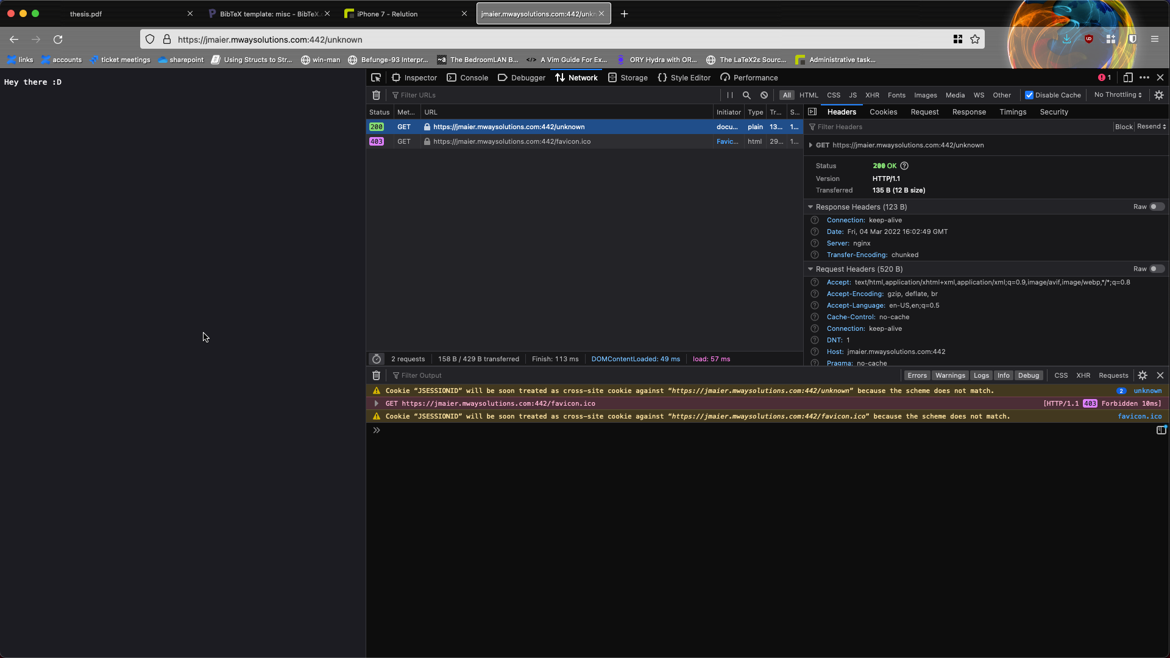The height and width of the screenshot is (658, 1170).
Task: Open the request blocking icon
Action: (x=764, y=95)
